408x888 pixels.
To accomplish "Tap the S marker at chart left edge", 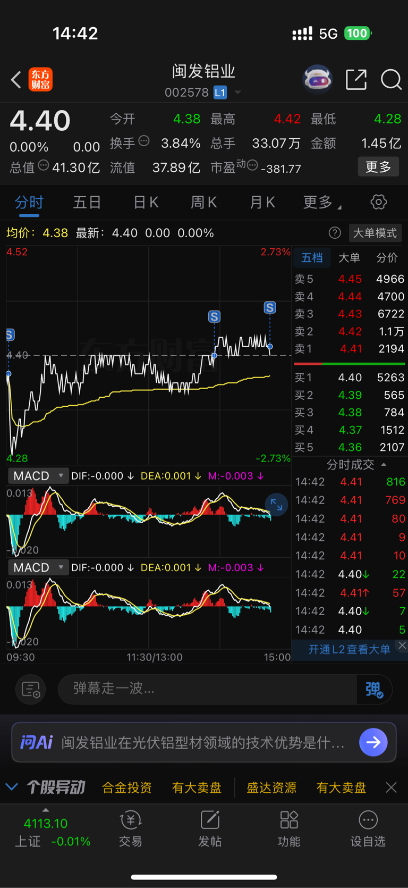I will (10, 334).
